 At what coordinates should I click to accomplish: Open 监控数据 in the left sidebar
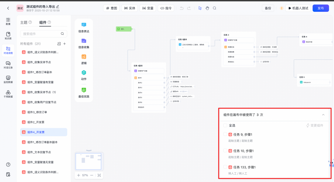pyautogui.click(x=8, y=80)
